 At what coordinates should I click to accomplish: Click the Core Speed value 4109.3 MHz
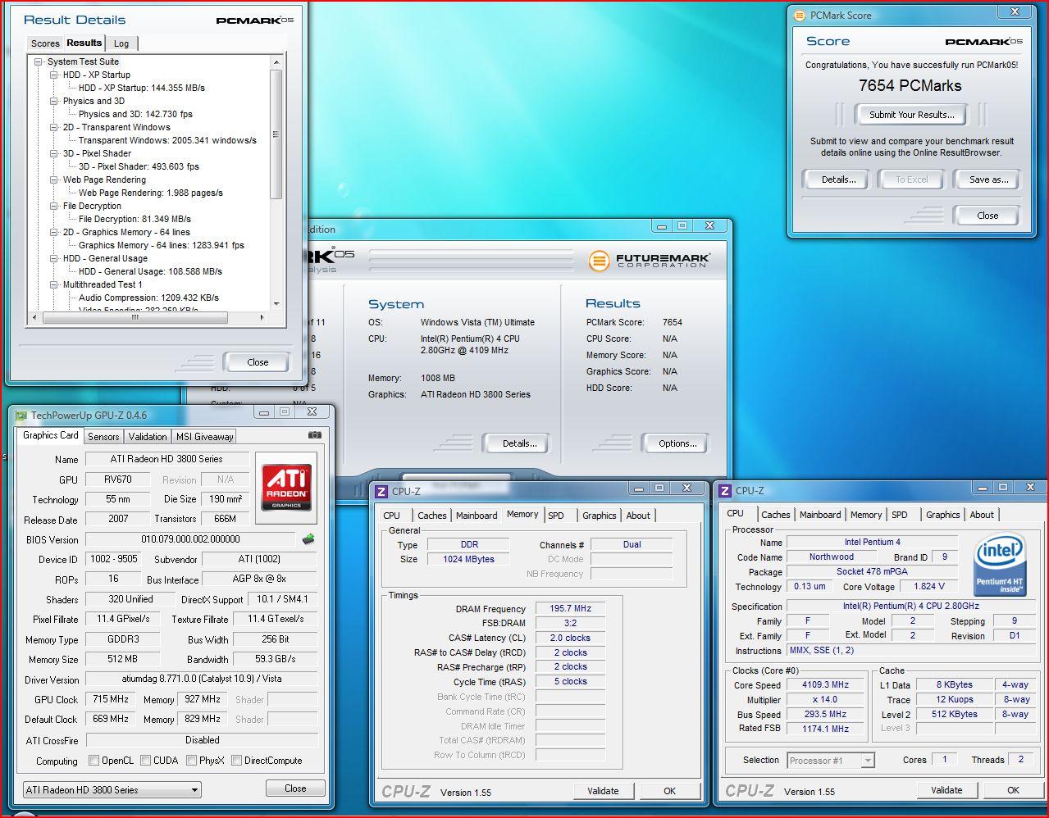point(824,685)
